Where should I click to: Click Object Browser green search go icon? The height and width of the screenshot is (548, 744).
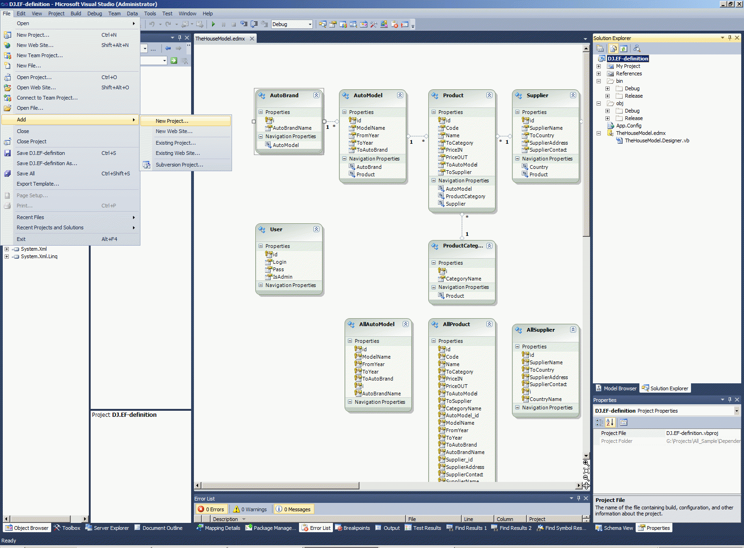click(174, 60)
